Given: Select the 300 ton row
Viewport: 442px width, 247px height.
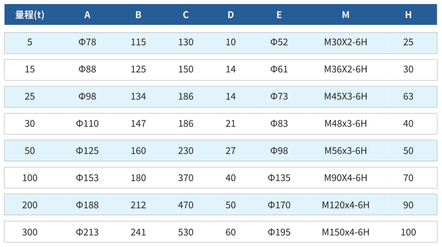Looking at the screenshot, I should click(x=221, y=232).
